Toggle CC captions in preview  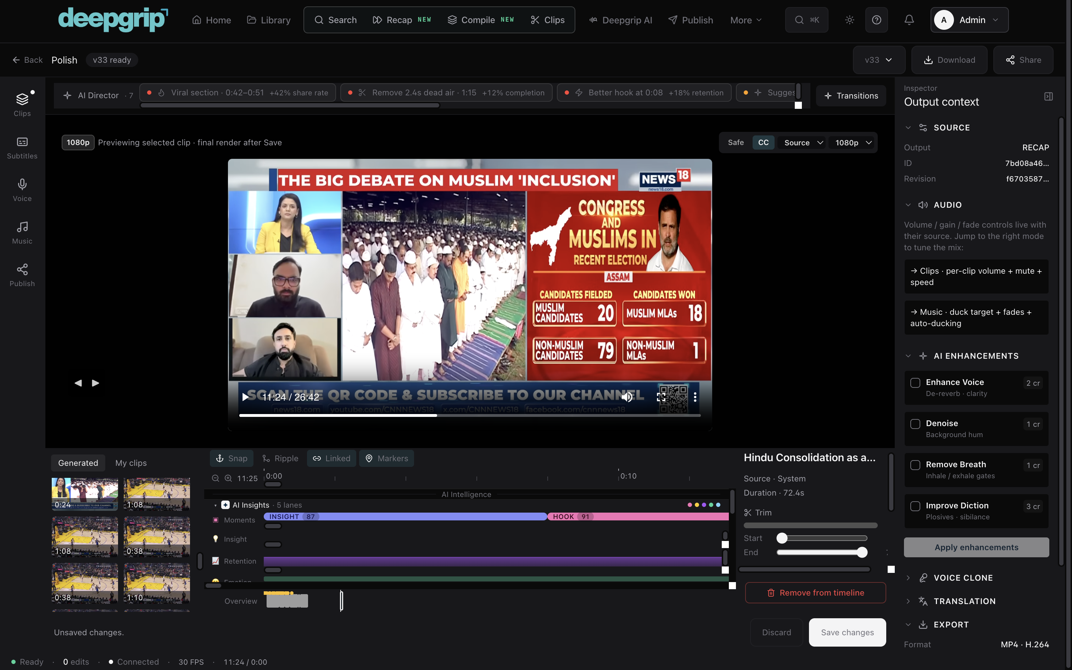[763, 143]
